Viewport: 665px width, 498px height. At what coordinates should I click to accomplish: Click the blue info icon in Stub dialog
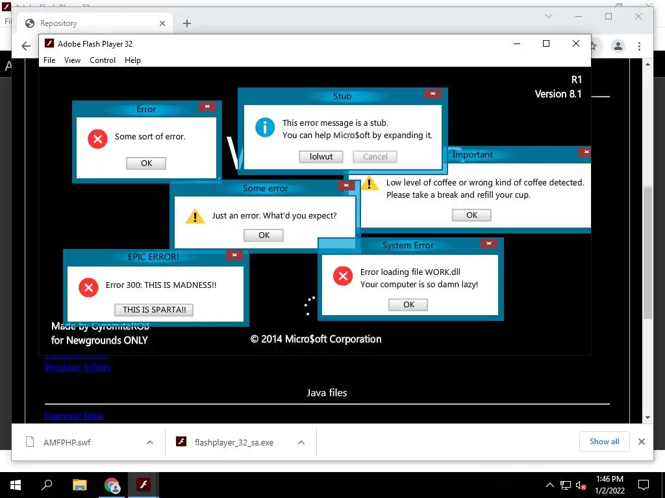pyautogui.click(x=265, y=127)
